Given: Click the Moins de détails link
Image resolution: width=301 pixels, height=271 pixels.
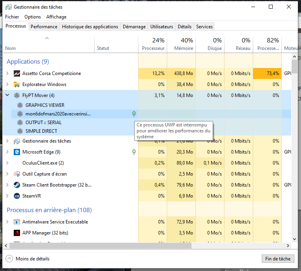Looking at the screenshot, I should click(33, 259).
